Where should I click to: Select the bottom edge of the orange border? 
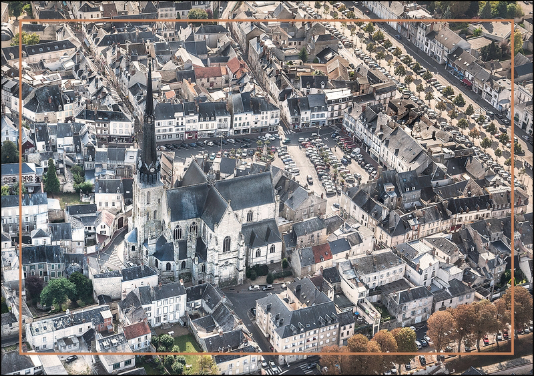(x=267, y=353)
